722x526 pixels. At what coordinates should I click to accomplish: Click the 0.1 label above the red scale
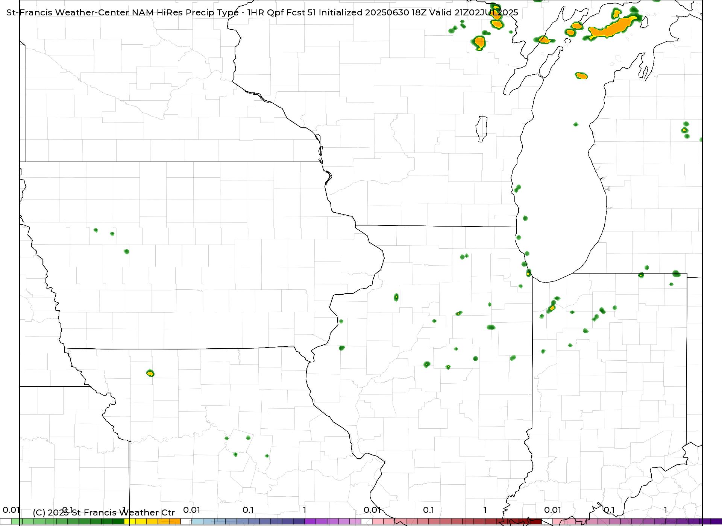429,510
